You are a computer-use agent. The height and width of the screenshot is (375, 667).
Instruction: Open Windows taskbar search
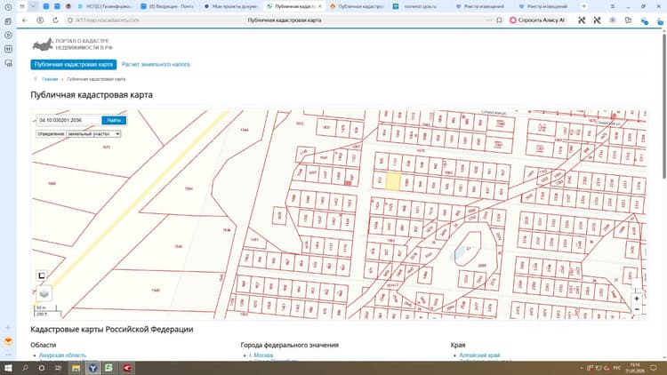25,368
